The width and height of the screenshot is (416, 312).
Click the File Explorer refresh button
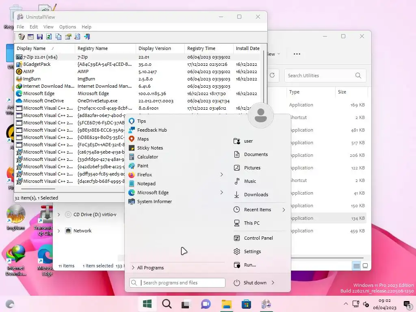[272, 75]
